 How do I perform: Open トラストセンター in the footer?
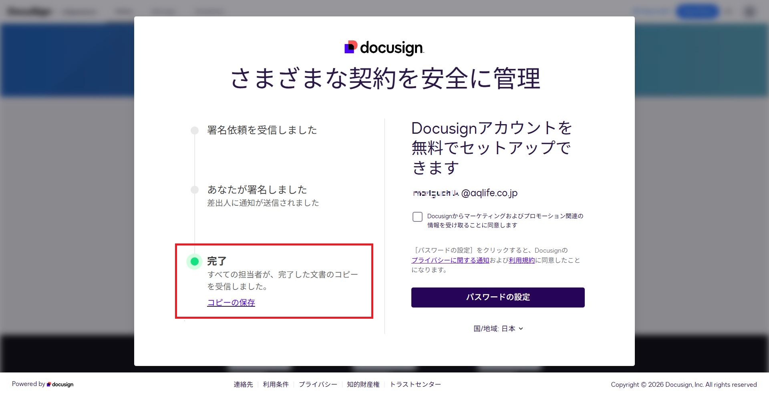click(x=415, y=384)
